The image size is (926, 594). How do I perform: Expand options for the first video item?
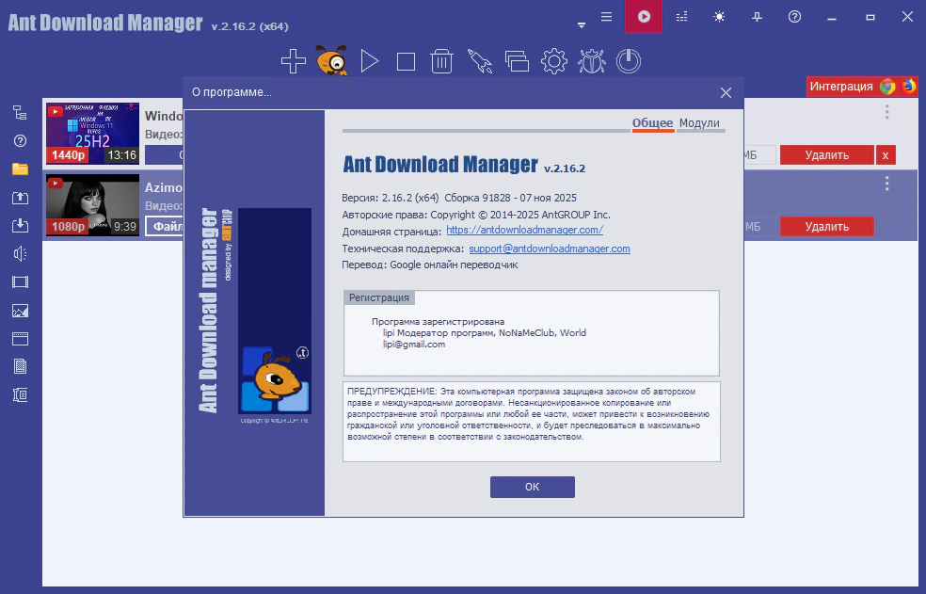[886, 112]
